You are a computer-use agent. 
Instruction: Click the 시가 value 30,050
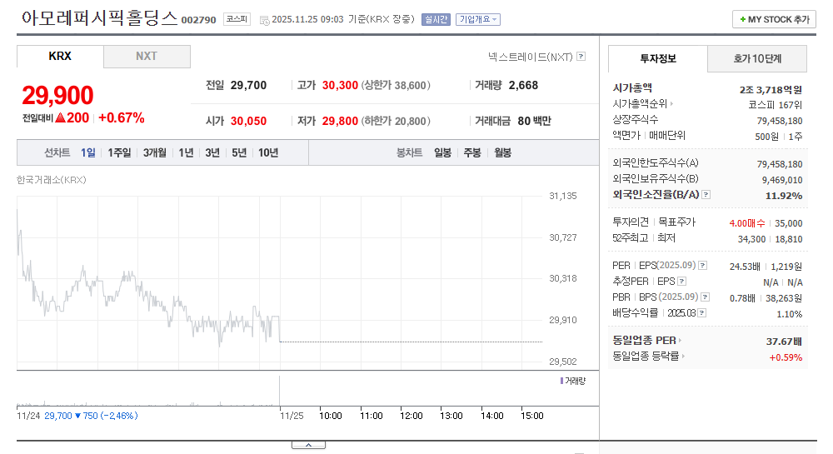tap(248, 121)
